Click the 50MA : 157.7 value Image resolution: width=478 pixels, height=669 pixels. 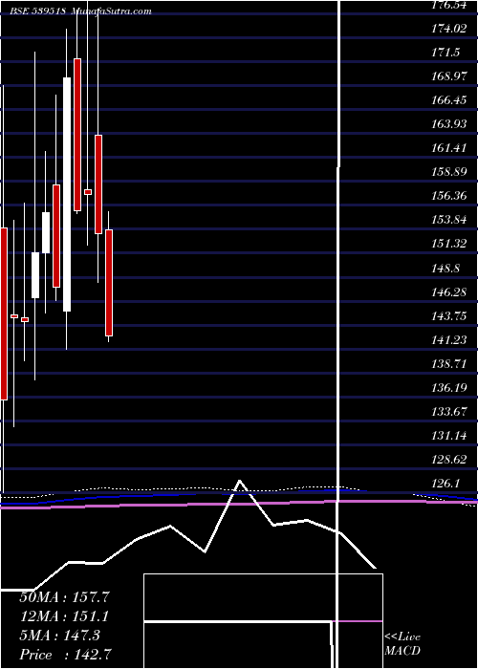[64, 597]
